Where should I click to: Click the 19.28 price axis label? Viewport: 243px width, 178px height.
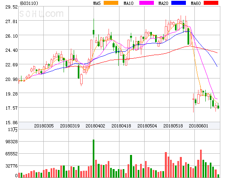coord(11,94)
